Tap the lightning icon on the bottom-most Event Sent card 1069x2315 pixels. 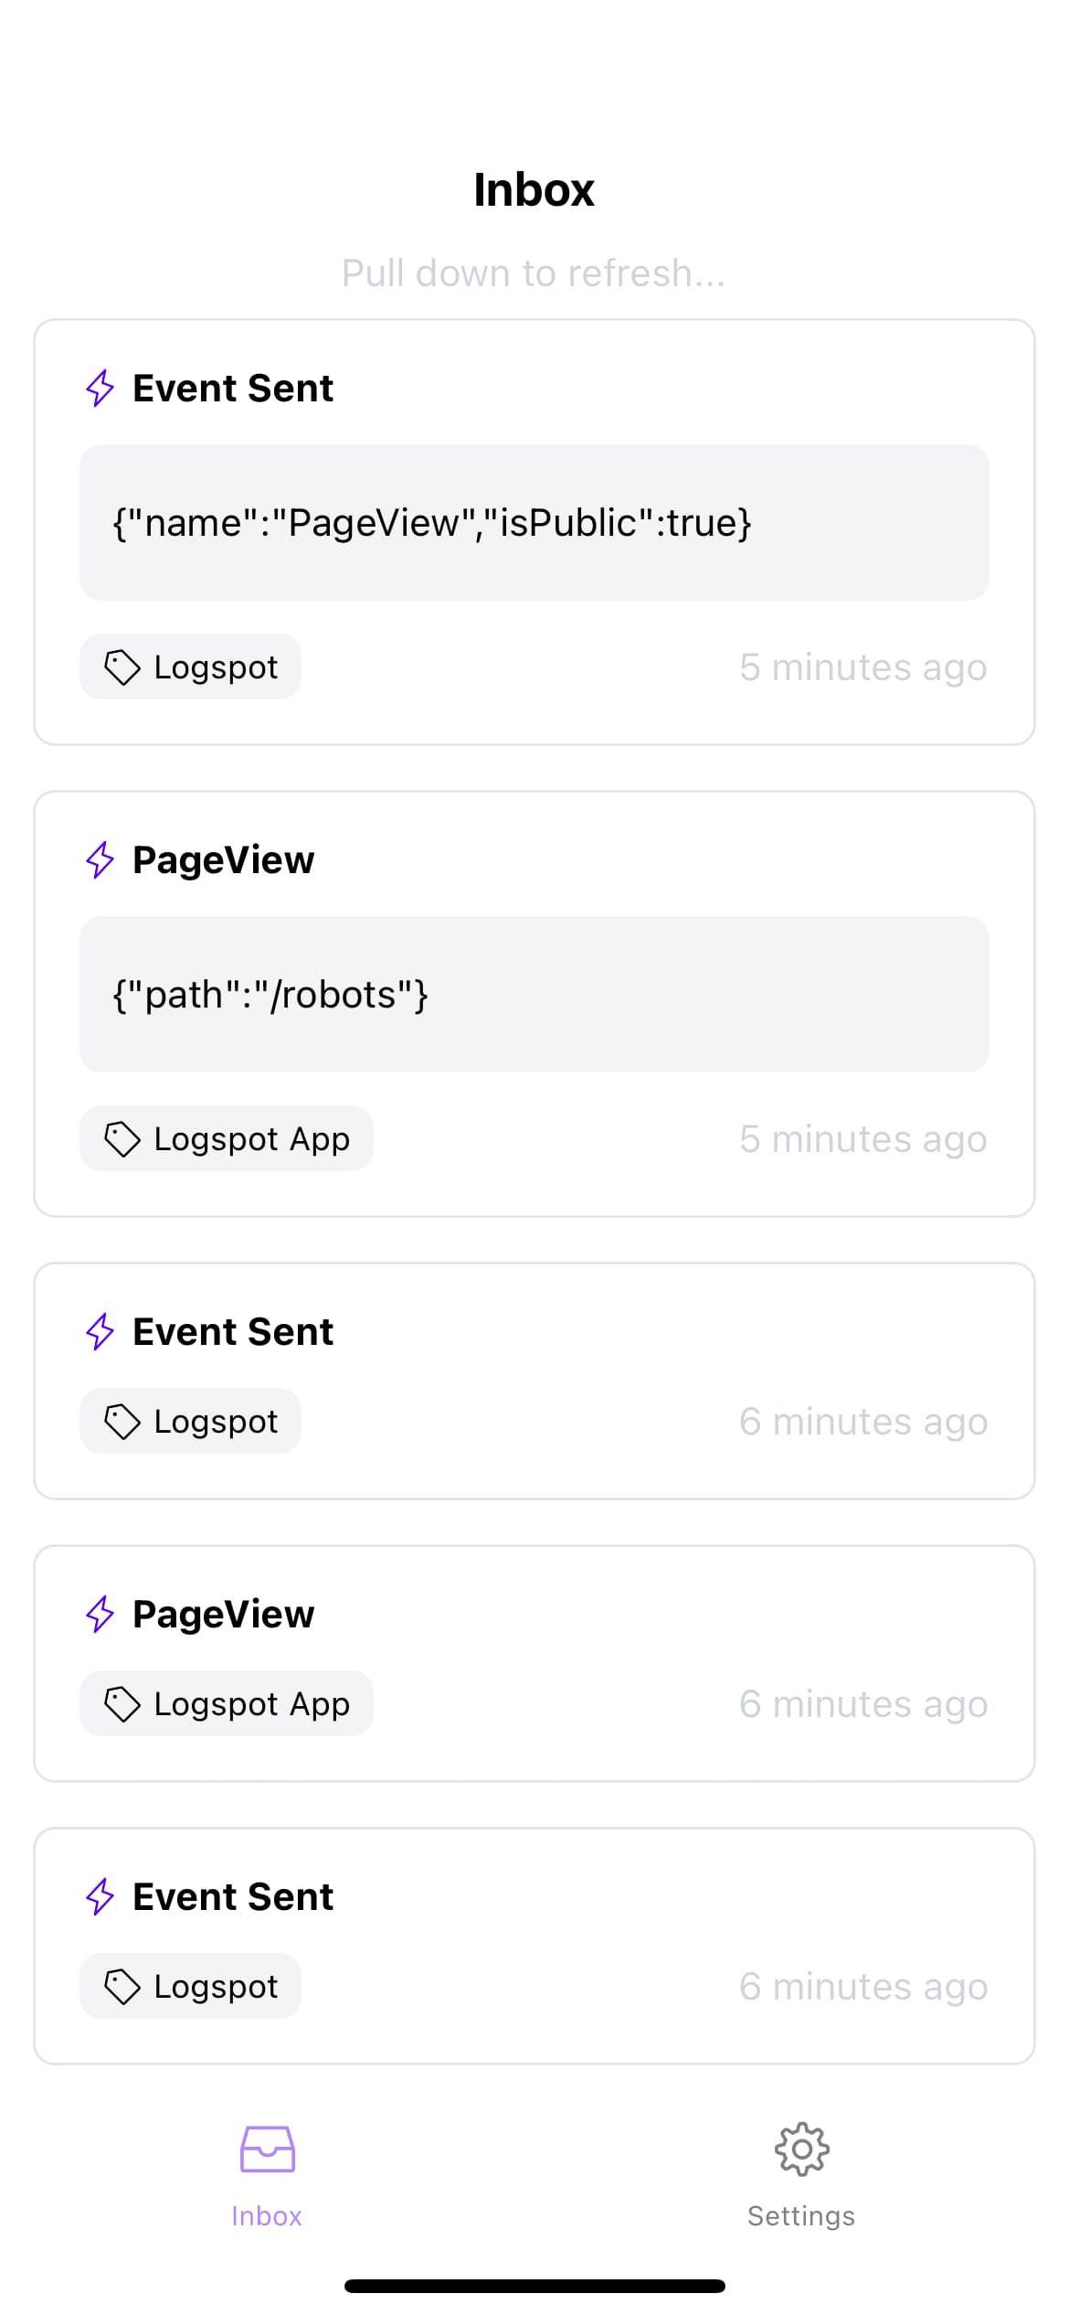pyautogui.click(x=100, y=1896)
